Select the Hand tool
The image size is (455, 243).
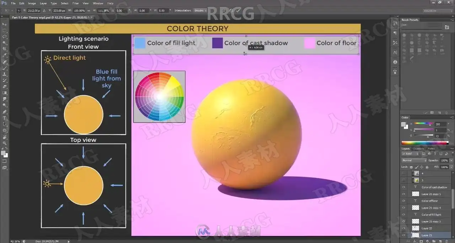tap(5, 137)
